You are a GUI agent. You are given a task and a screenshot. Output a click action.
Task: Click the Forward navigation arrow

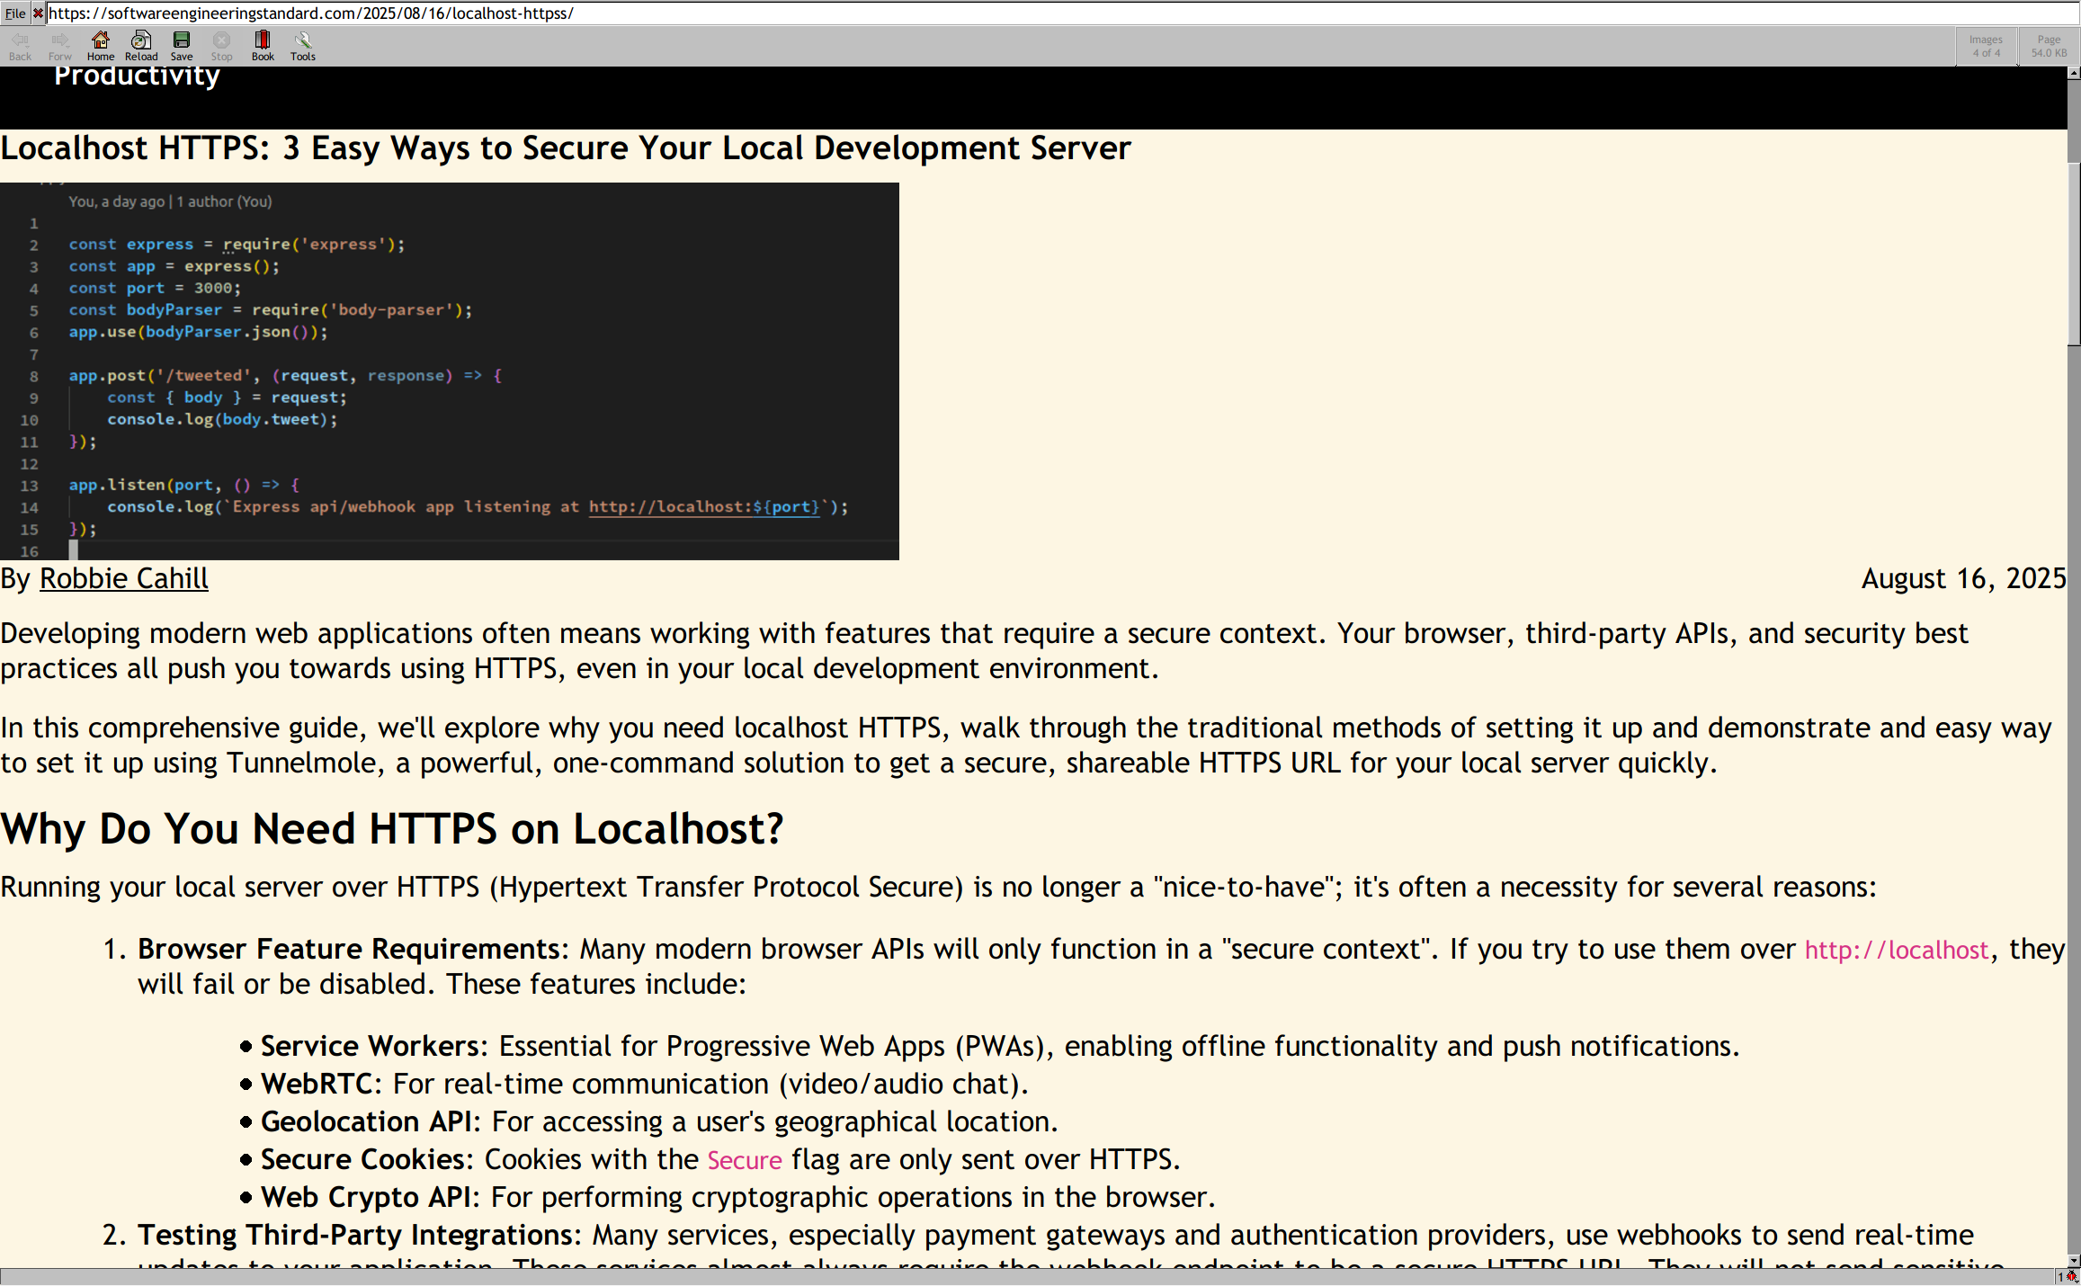point(60,45)
